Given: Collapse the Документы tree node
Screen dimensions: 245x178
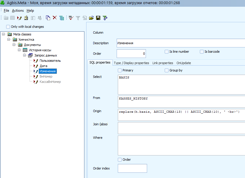Looking at the screenshot, I should pos(14,45).
